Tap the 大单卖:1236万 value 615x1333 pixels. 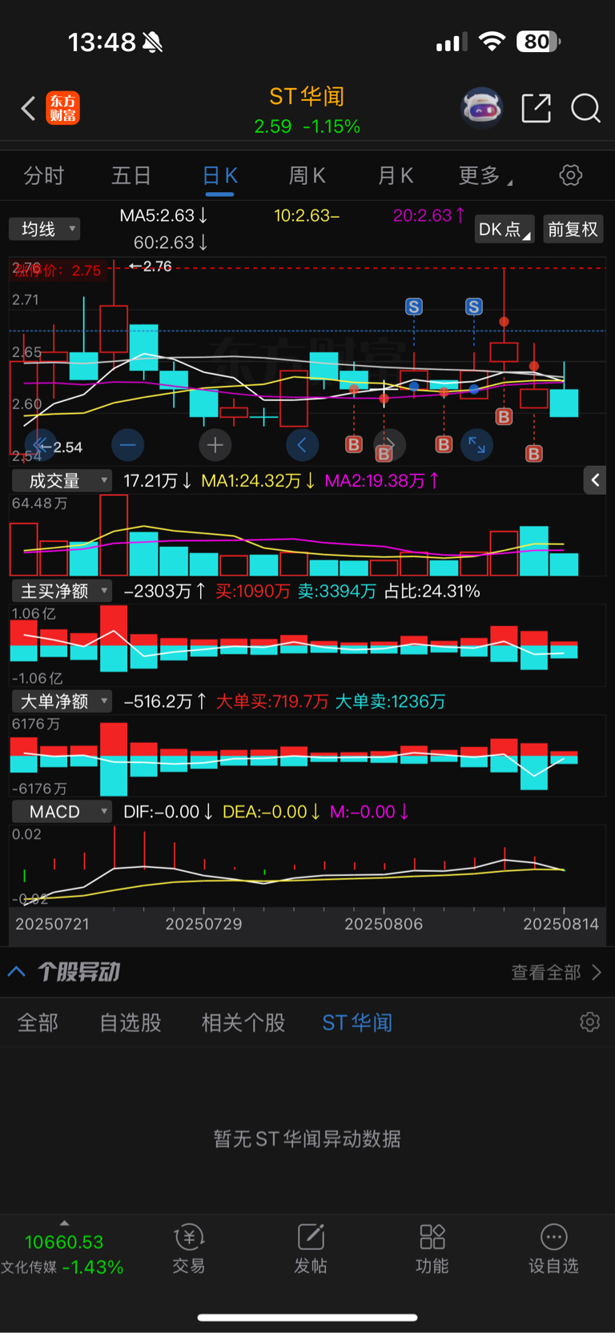390,701
